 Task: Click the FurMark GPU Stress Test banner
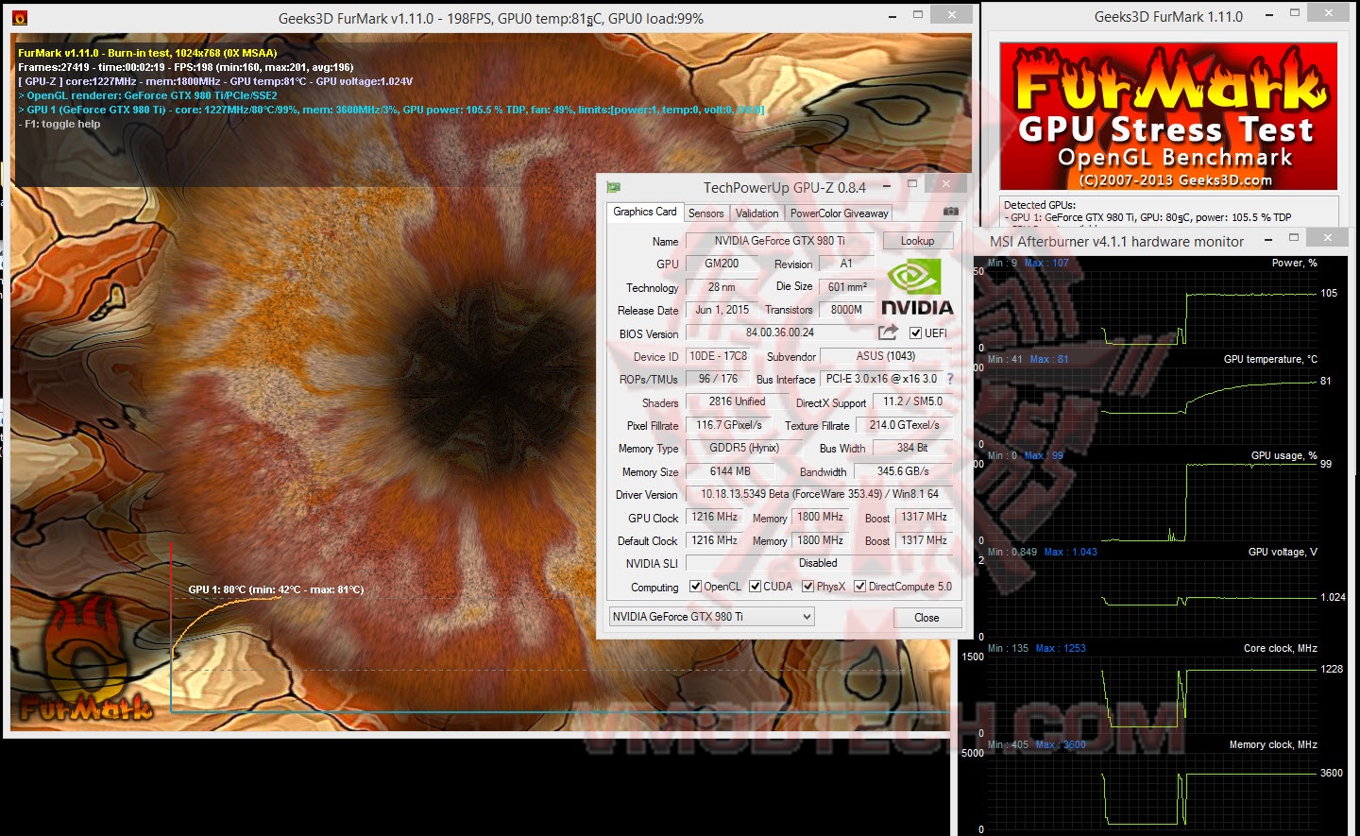tap(1169, 116)
